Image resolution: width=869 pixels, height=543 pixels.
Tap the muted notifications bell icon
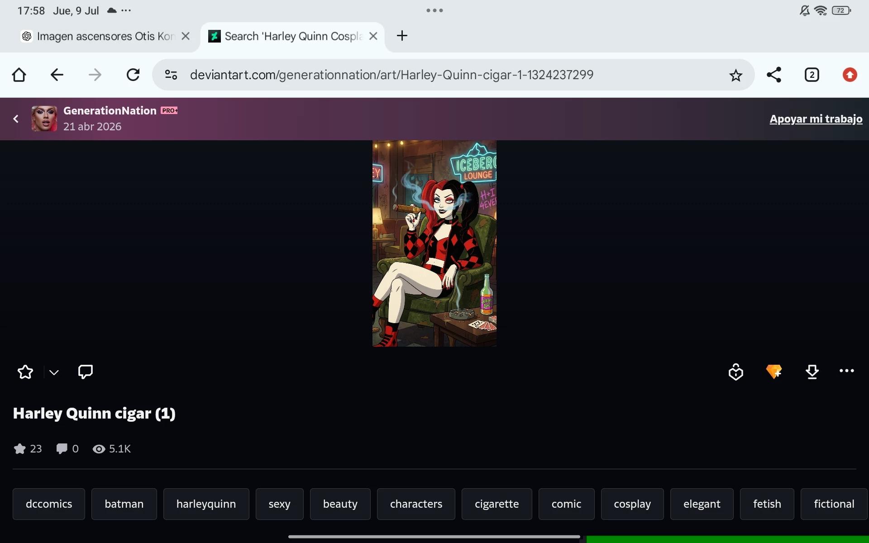click(804, 10)
